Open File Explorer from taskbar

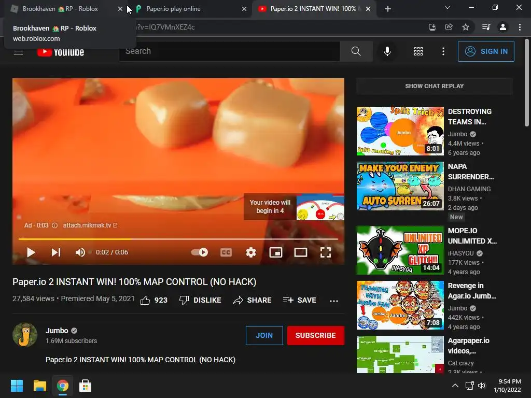pyautogui.click(x=39, y=386)
